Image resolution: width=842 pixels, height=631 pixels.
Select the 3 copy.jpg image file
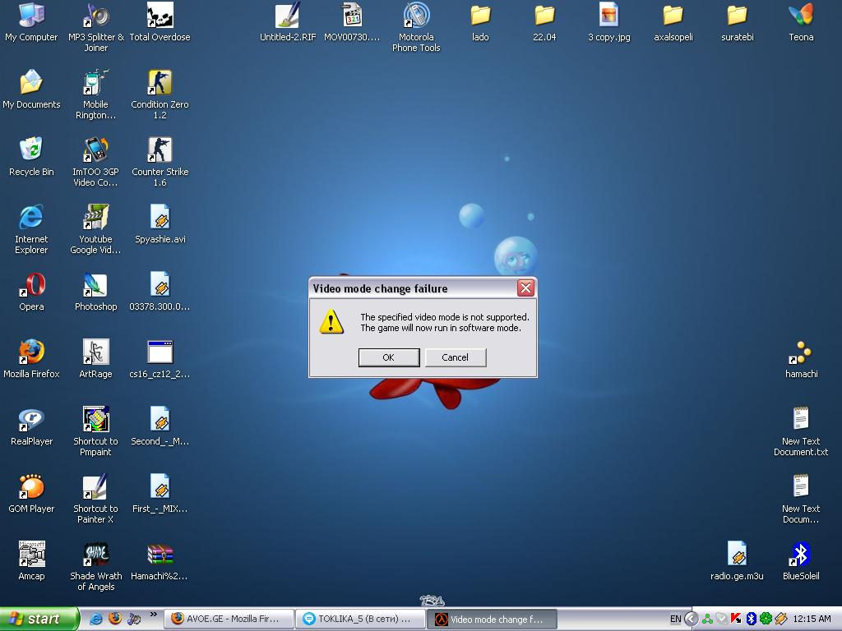coord(609,21)
